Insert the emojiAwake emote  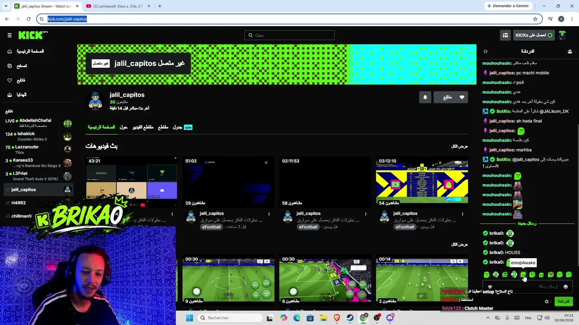[523, 274]
